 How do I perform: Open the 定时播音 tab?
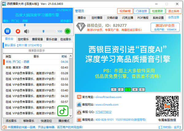(x=97, y=18)
